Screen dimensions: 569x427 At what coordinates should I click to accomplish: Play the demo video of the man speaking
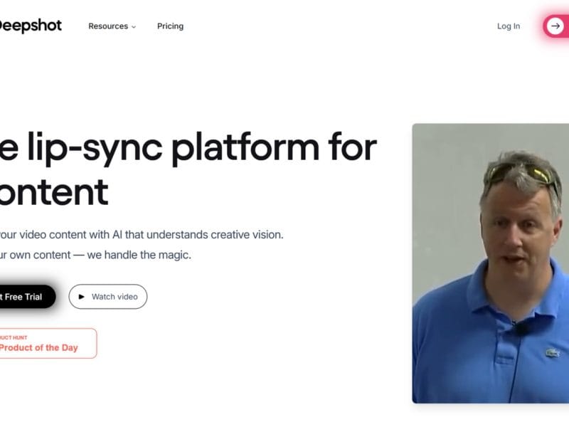click(x=490, y=263)
